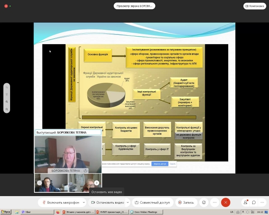The width and height of the screenshot is (269, 215).
Task: Click second icon in zoom toolbar
Action: 7,94
